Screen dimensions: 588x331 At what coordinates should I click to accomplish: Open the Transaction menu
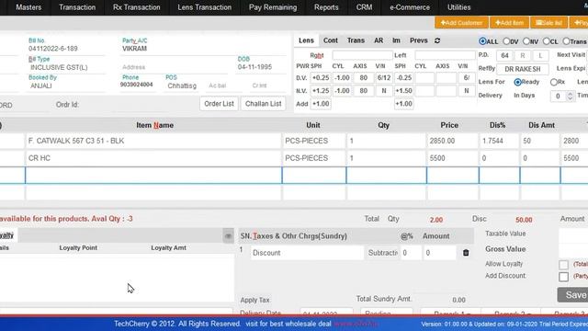[77, 7]
